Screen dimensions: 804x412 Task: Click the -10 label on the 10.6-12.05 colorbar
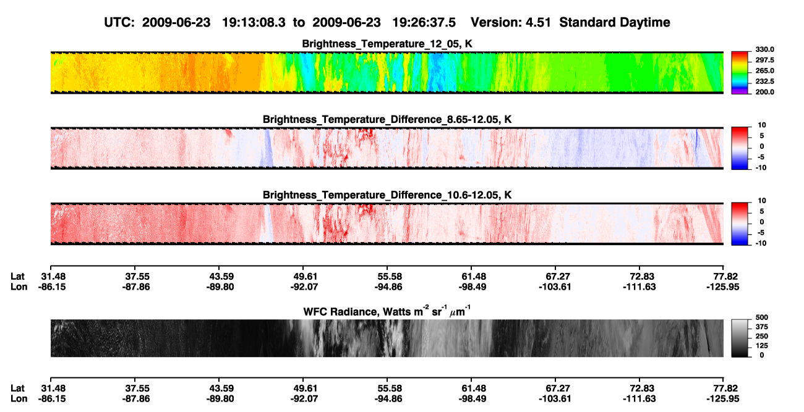tap(761, 243)
